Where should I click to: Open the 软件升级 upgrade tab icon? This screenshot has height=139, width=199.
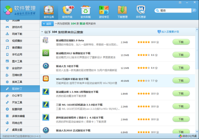67,10
